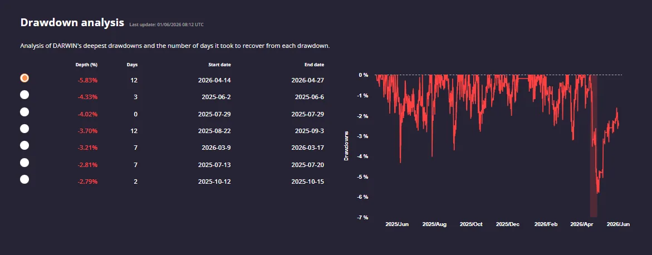Click the Depth (%) column header
652x255 pixels.
(x=86, y=65)
